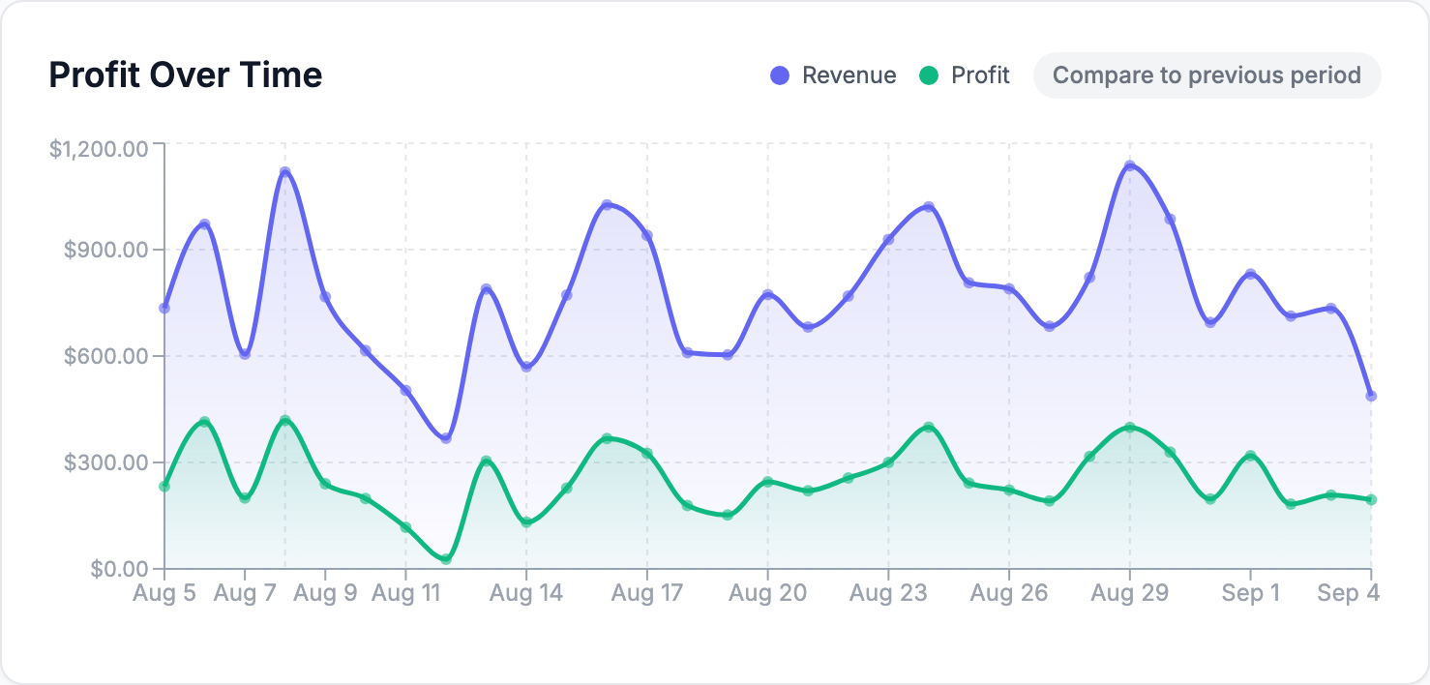
Task: Pick the Revenue point at Aug 26
Action: coord(1009,288)
